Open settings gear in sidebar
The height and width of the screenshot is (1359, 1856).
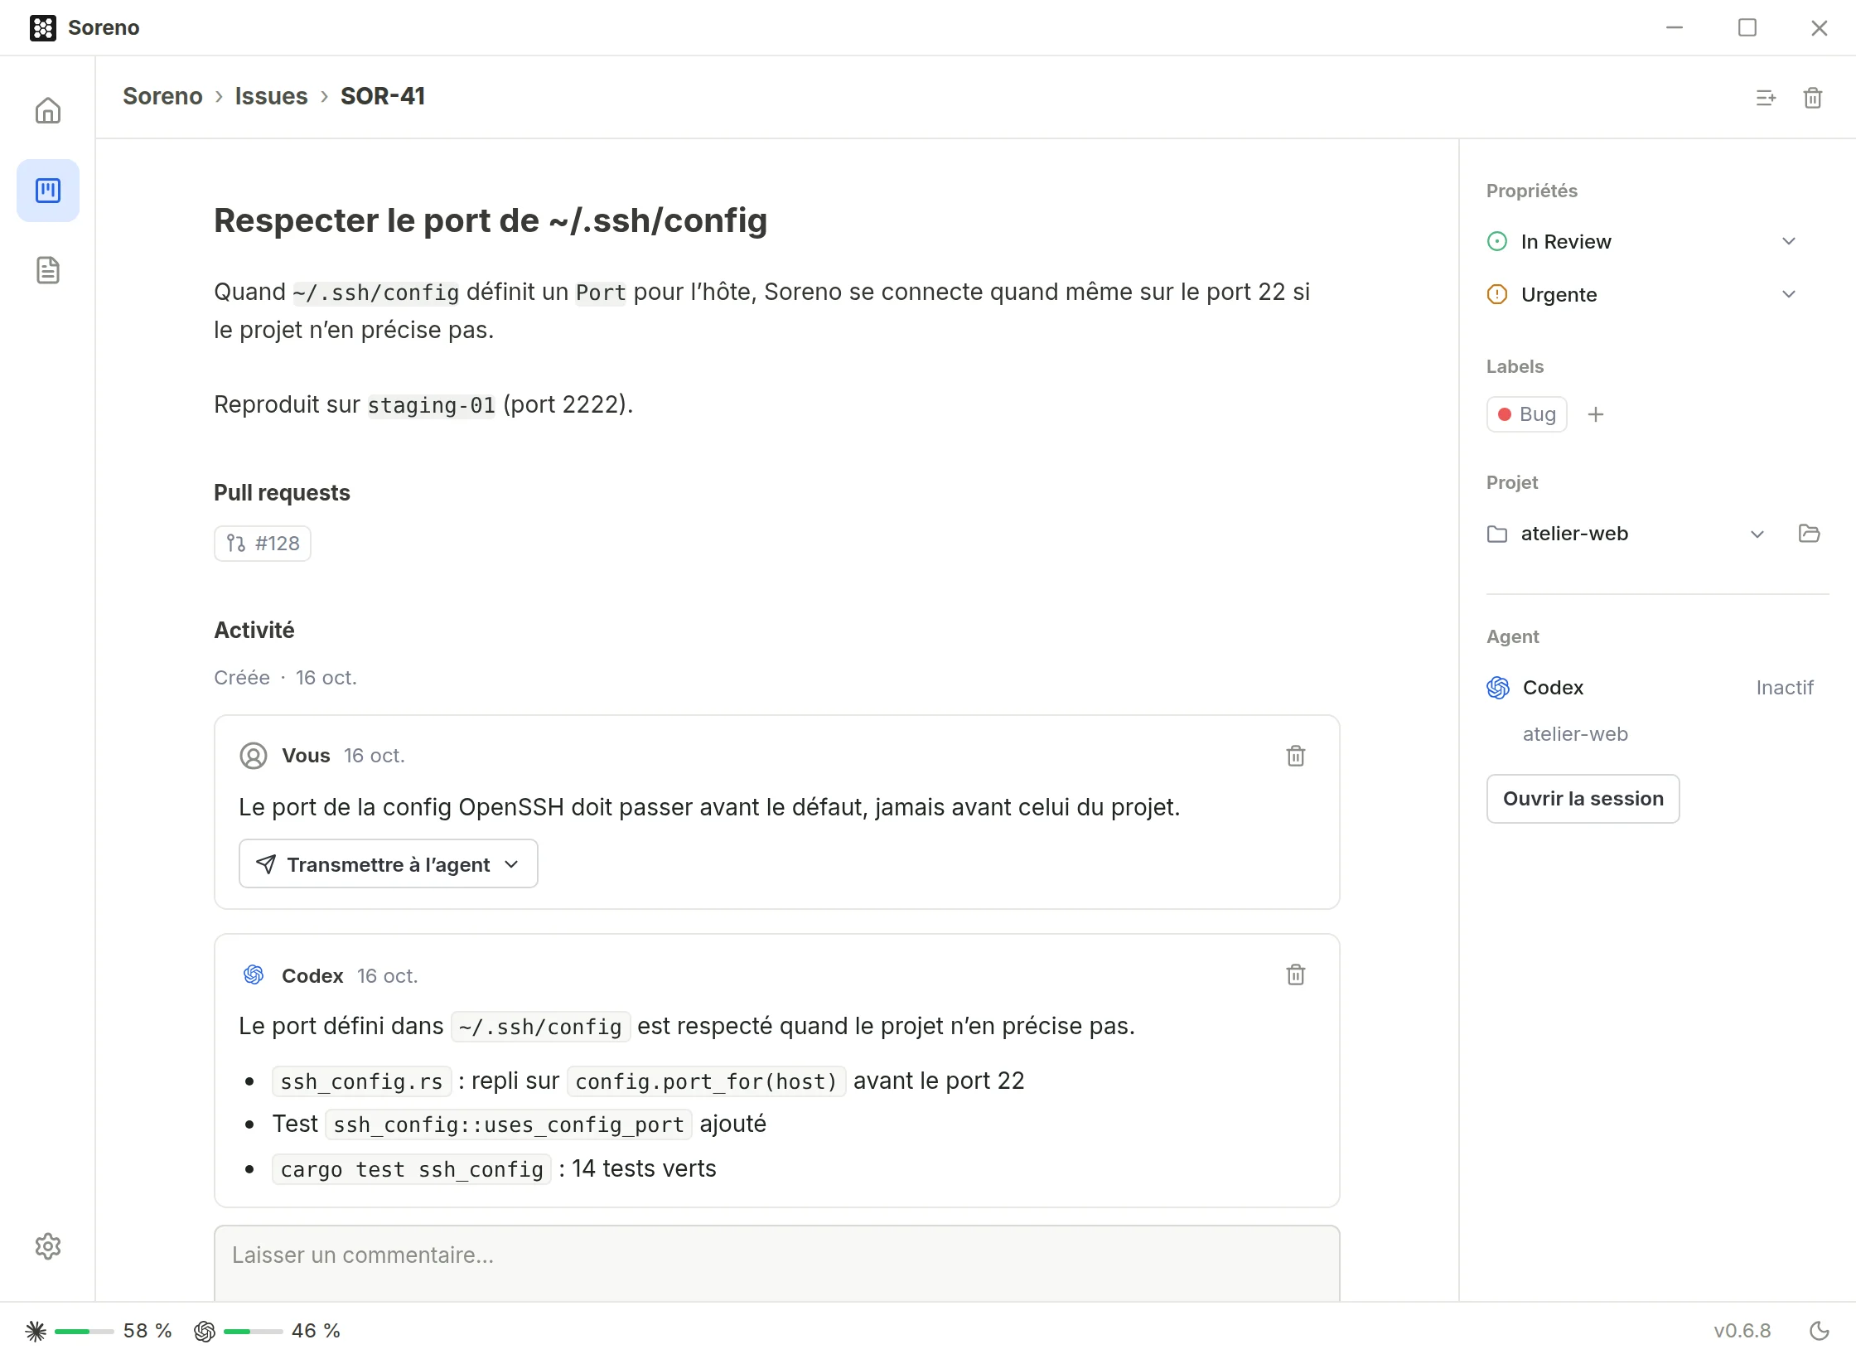click(48, 1246)
